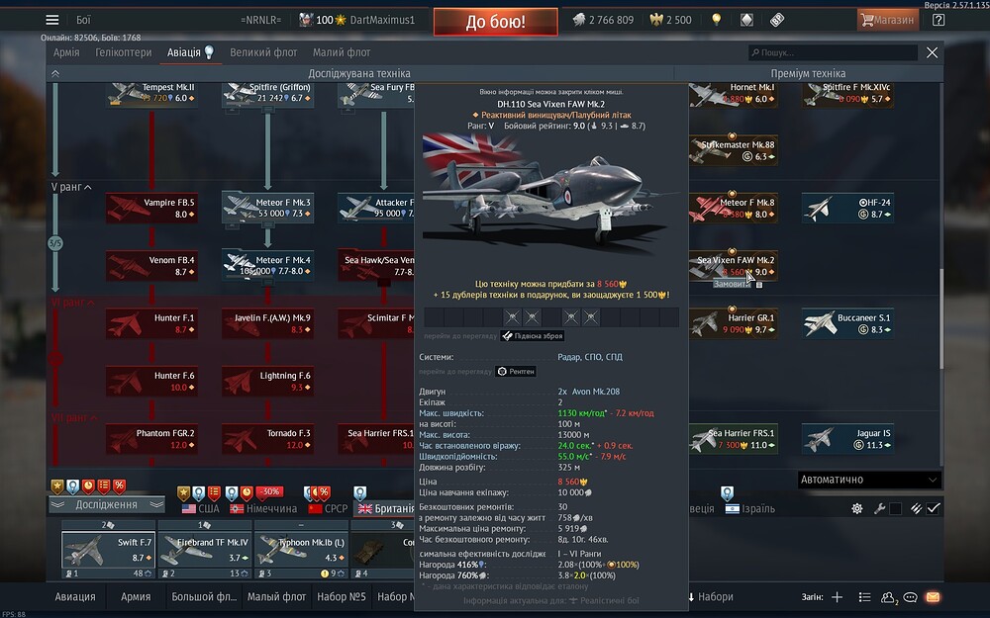Switch to Армія tab
This screenshot has width=990, height=618.
(66, 52)
